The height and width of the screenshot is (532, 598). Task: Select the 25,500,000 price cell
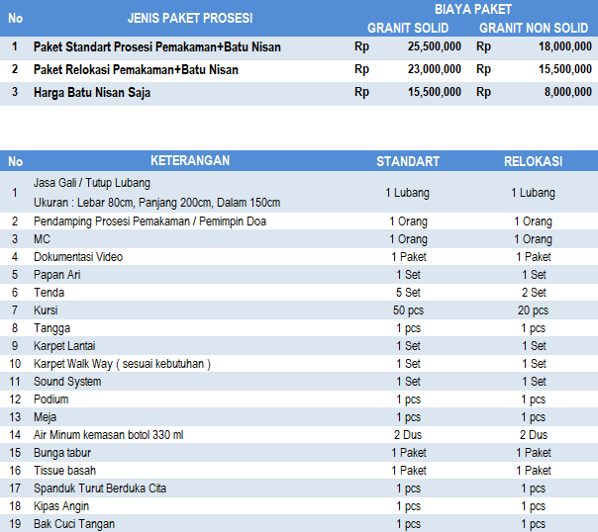434,46
